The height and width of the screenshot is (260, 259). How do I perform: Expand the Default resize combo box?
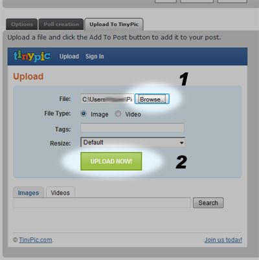click(133, 142)
